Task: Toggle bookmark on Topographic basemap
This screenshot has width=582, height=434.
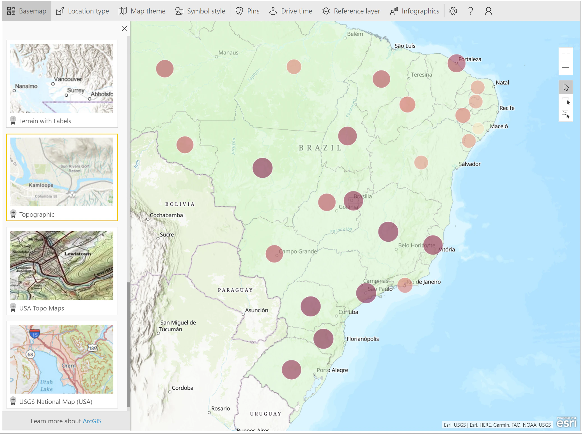Action: click(13, 214)
